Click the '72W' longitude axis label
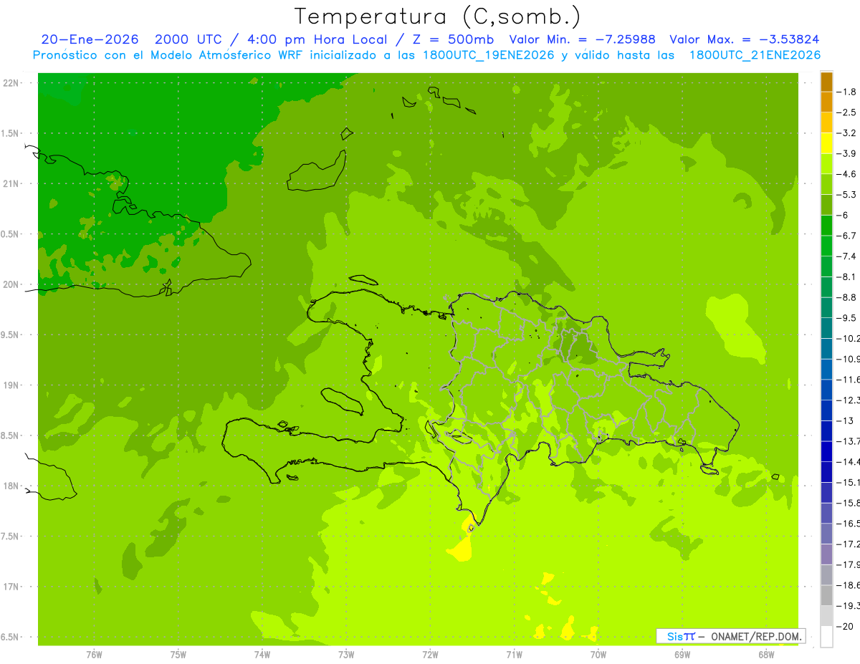This screenshot has height=664, width=860. click(430, 655)
